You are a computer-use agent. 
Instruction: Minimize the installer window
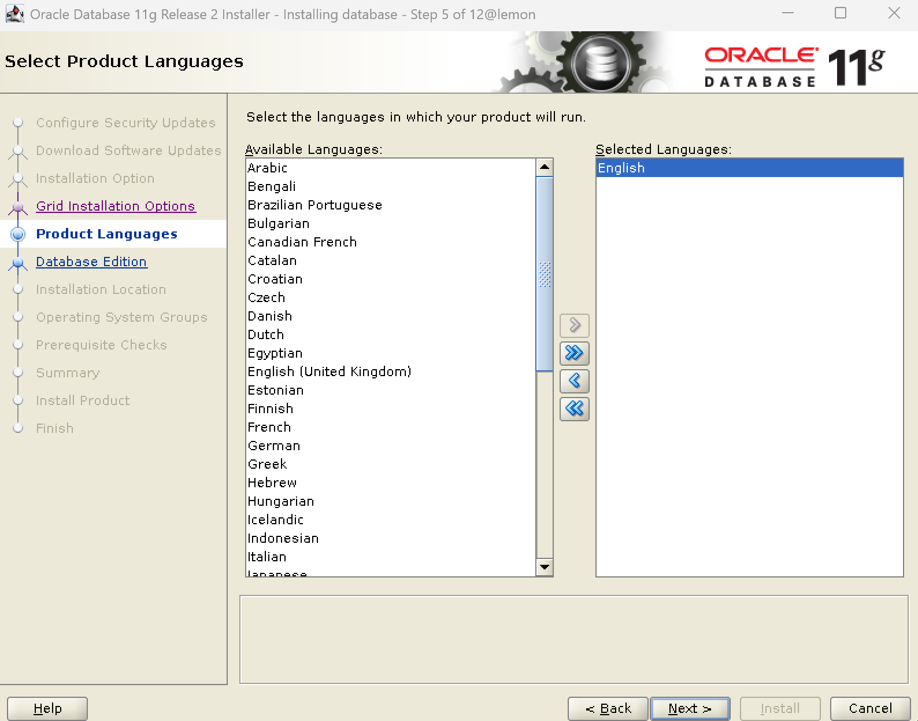point(788,13)
